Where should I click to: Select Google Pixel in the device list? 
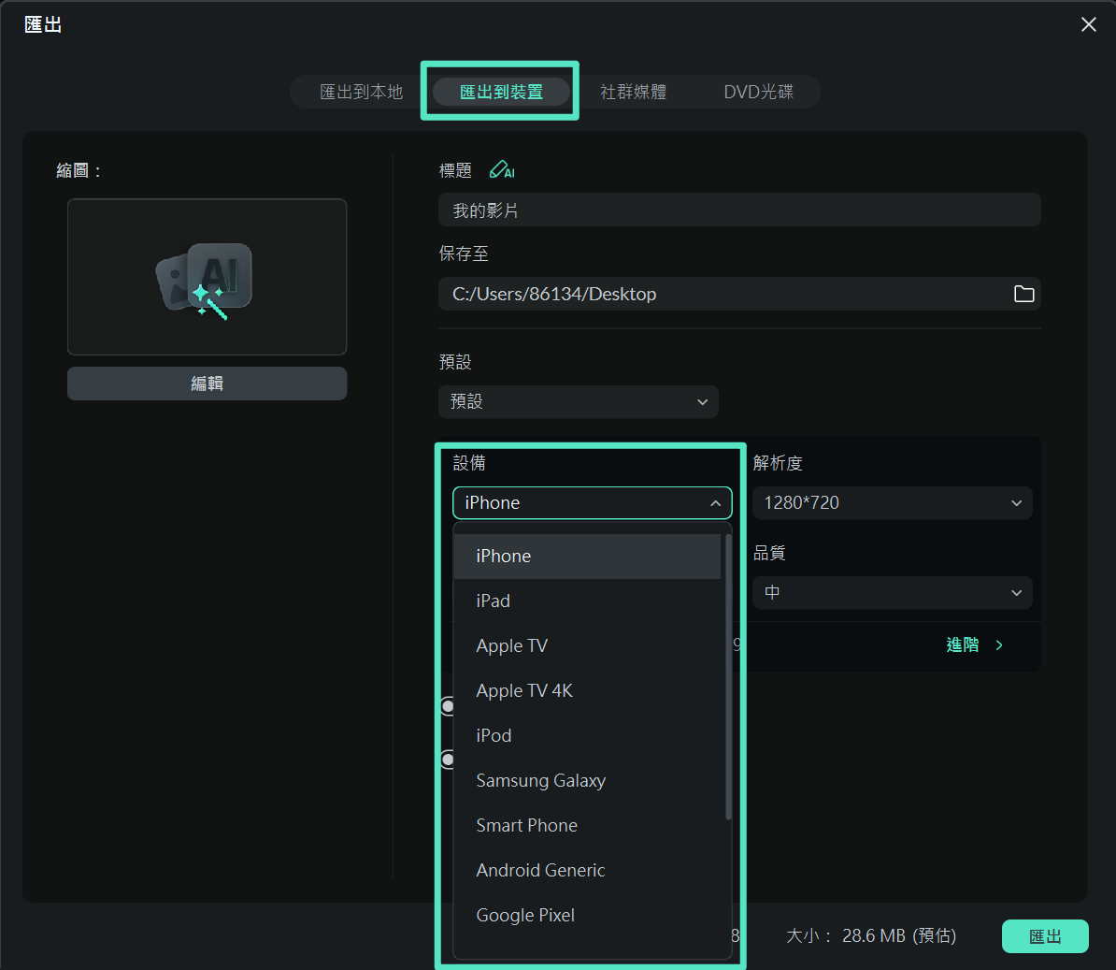pos(587,915)
